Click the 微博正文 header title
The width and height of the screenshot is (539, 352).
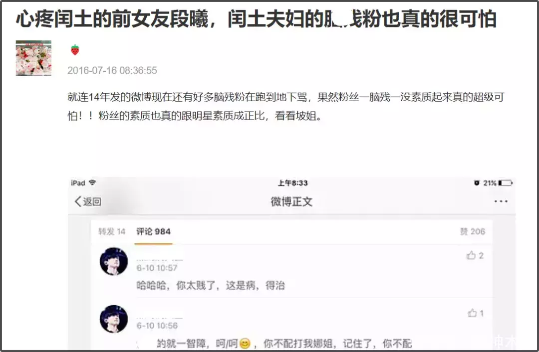(x=291, y=201)
